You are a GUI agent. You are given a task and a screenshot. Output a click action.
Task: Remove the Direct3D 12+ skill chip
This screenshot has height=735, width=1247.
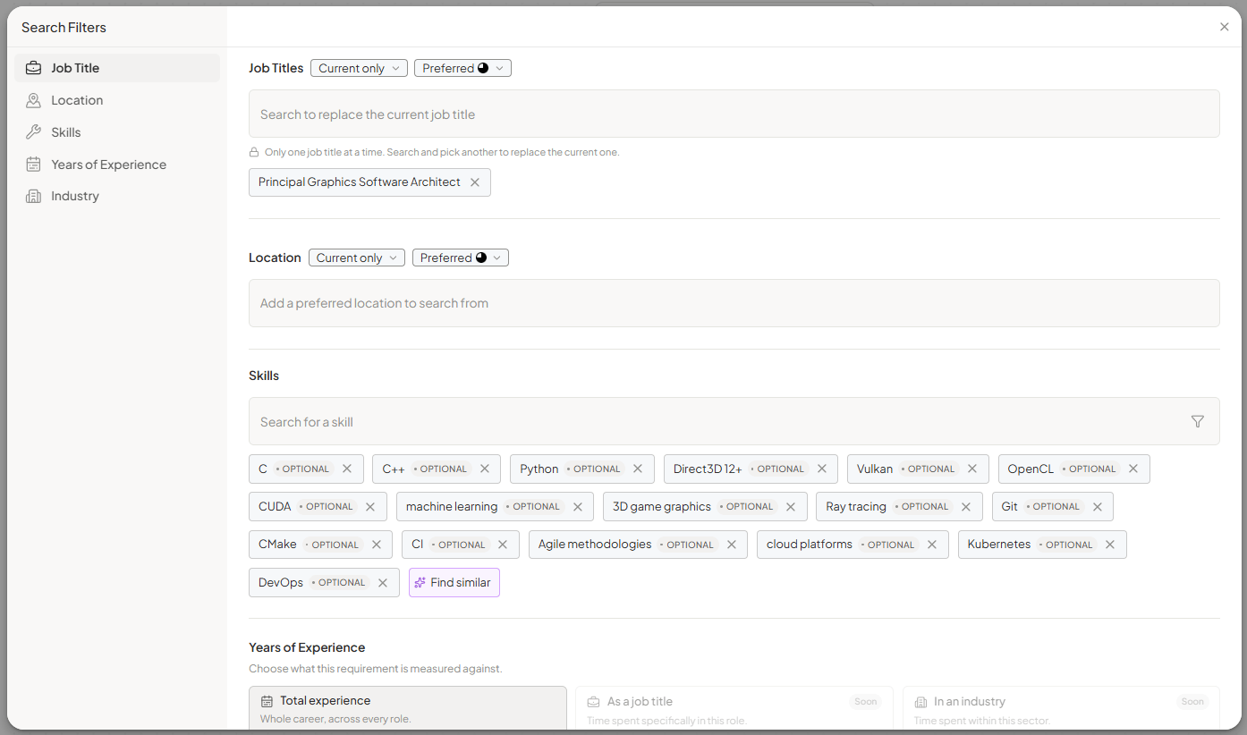point(822,469)
